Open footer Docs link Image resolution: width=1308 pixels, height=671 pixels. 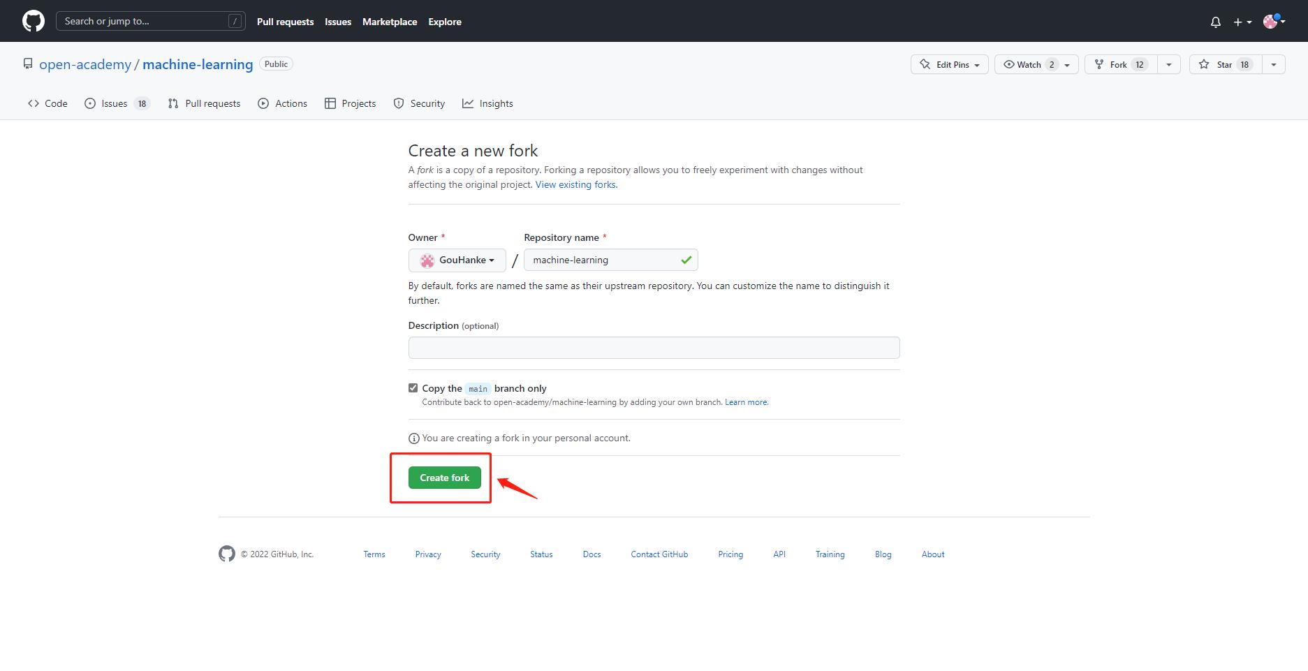click(x=591, y=554)
